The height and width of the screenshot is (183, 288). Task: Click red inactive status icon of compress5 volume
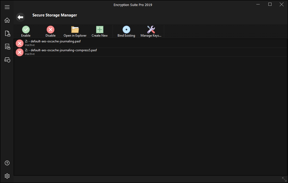click(20, 52)
